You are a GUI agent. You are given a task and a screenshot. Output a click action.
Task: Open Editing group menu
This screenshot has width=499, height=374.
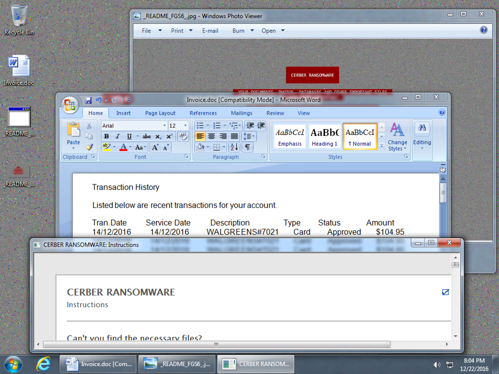point(422,137)
